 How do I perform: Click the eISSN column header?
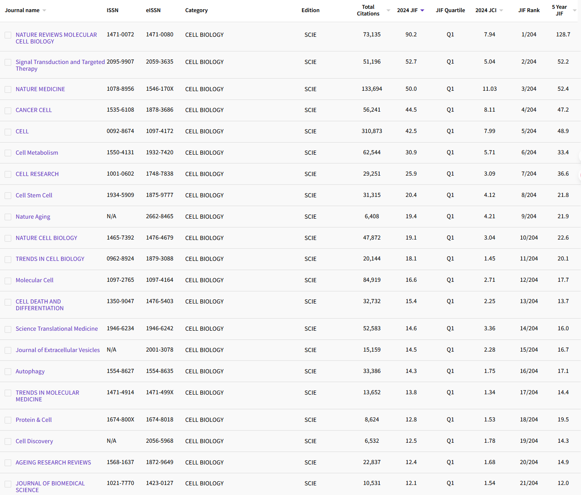click(153, 10)
